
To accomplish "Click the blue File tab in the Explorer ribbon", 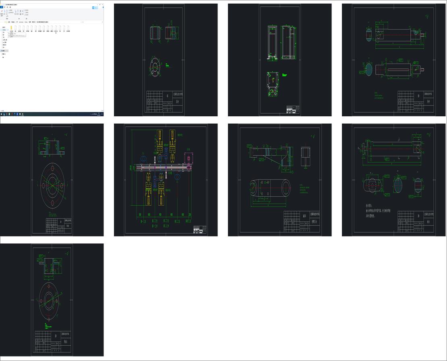I will (x=2, y=7).
